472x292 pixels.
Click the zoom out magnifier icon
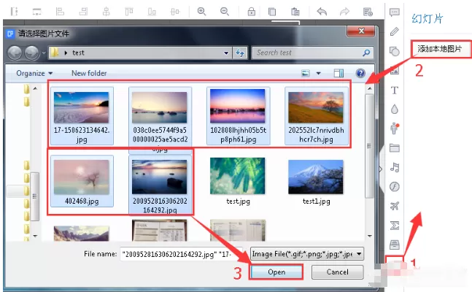pos(224,12)
